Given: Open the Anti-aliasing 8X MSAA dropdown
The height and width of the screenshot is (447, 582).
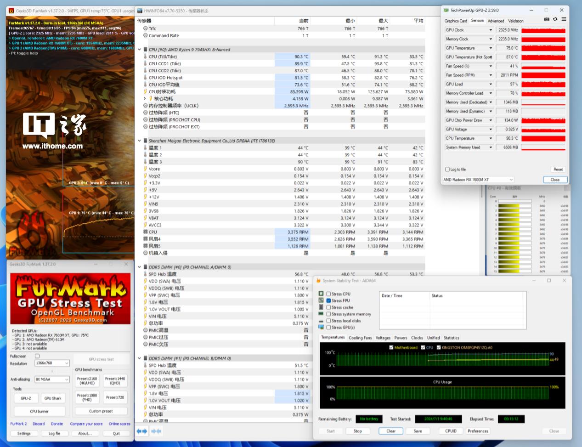Looking at the screenshot, I should click(52, 379).
